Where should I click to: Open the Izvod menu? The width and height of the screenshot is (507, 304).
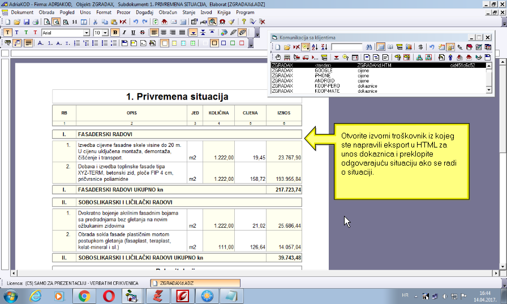click(x=207, y=12)
